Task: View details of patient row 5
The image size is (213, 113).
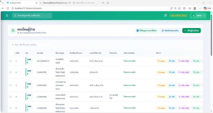Action: pos(161,108)
